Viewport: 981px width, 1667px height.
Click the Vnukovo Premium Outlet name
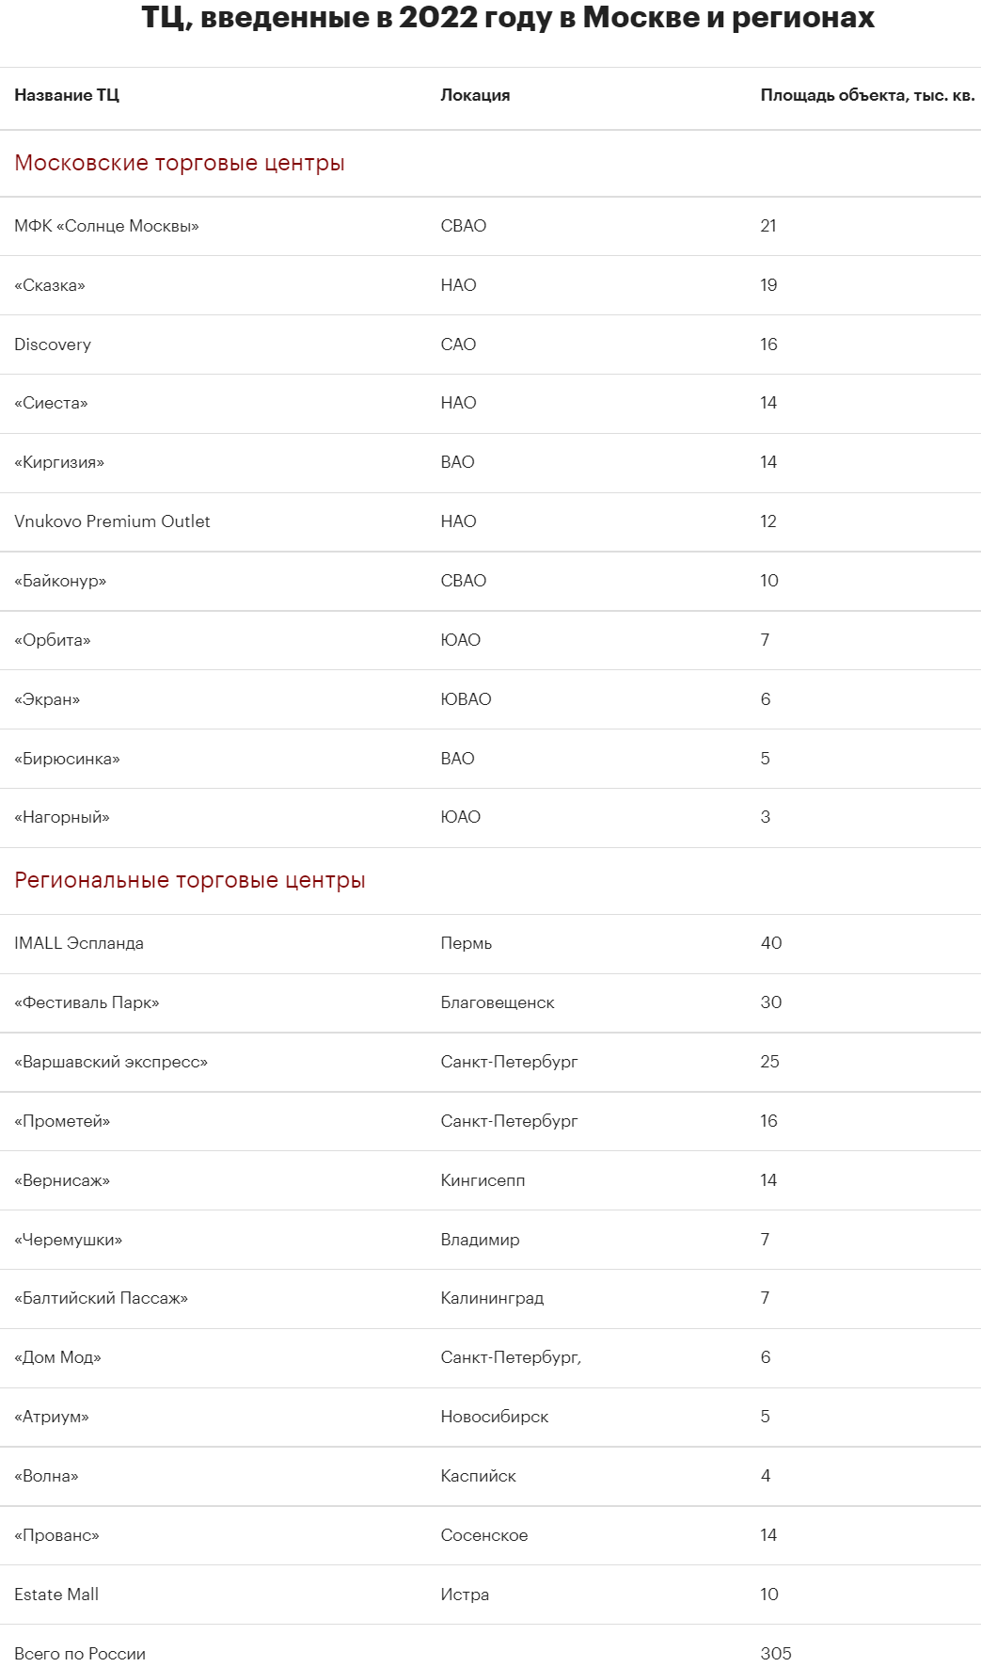(112, 521)
